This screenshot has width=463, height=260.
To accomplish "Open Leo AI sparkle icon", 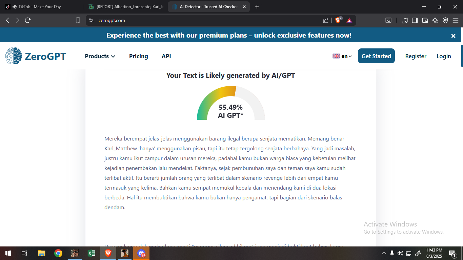I will pos(435,20).
